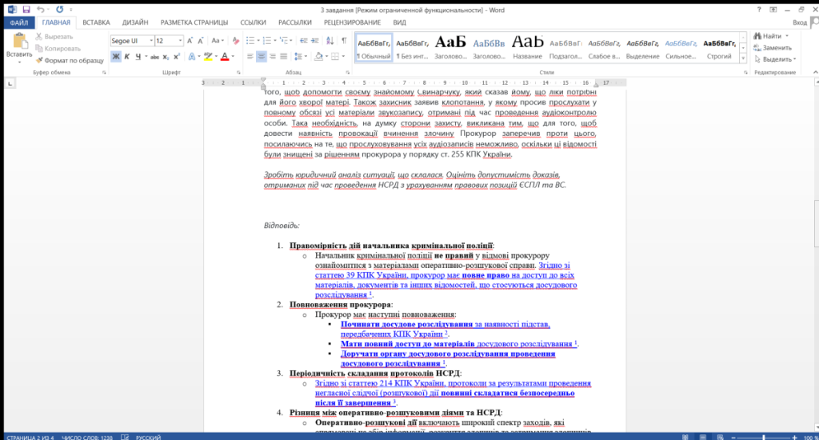Switch to the ВСТАВКА tab
Viewport: 819px width, 440px height.
tap(96, 22)
